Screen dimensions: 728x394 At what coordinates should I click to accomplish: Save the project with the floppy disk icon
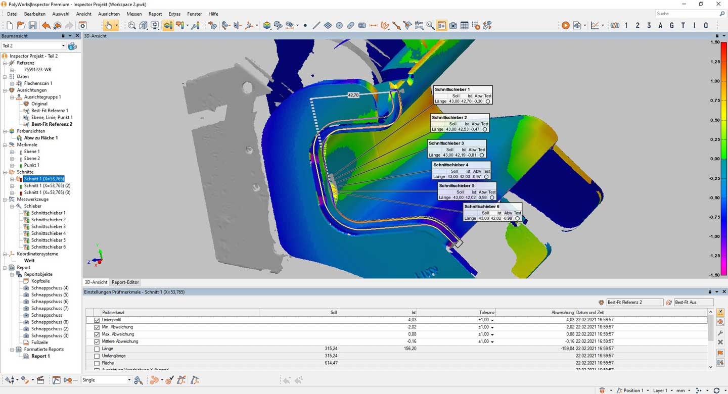(x=32, y=25)
